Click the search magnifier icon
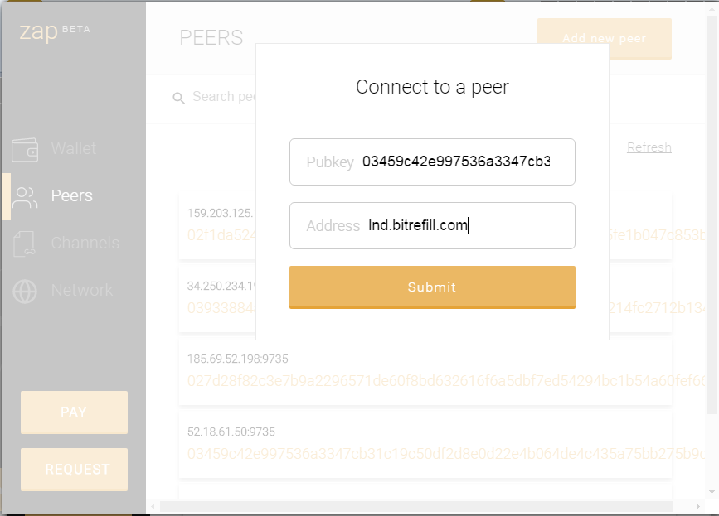This screenshot has height=516, width=719. coord(178,99)
